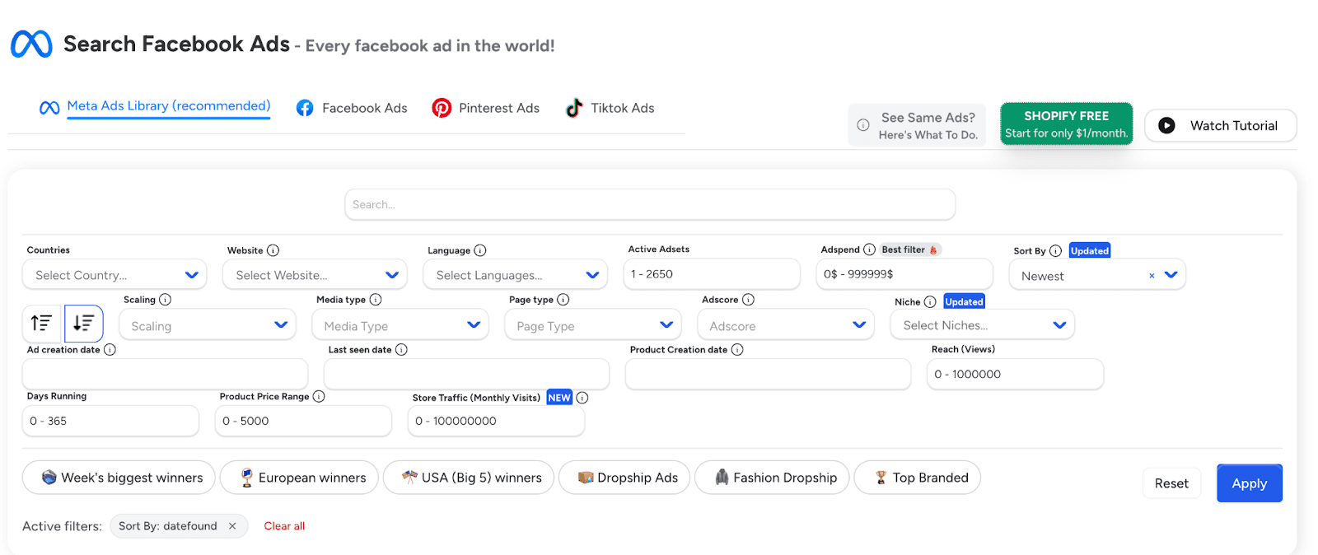
Task: Click the Adspend info icon
Action: [869, 250]
